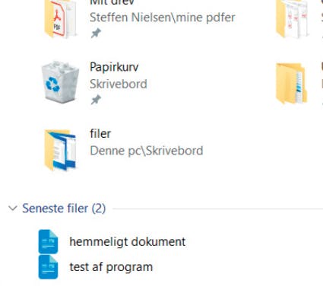Image resolution: width=323 pixels, height=303 pixels.
Task: Select the hemmeligt dokument file name
Action: pyautogui.click(x=128, y=242)
